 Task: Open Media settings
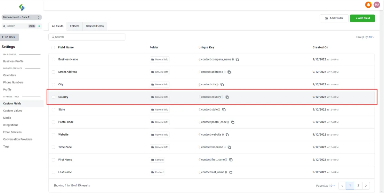pyautogui.click(x=7, y=118)
